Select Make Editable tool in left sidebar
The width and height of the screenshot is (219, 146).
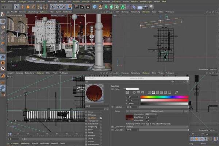point(3,14)
